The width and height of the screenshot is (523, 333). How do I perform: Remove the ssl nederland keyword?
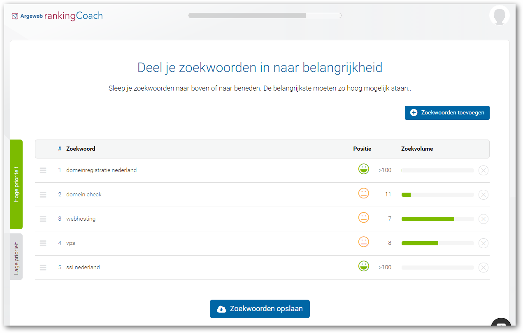tap(483, 268)
